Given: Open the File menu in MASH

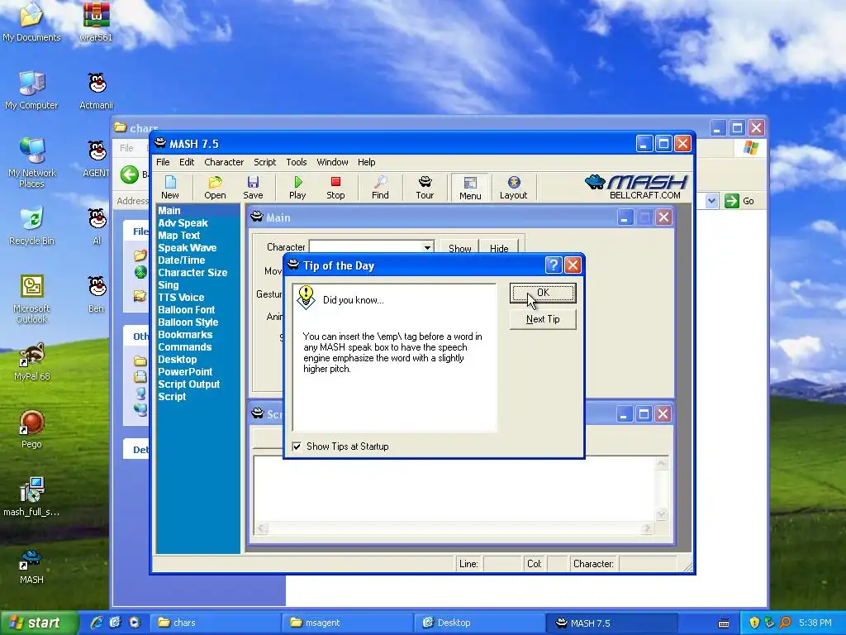Looking at the screenshot, I should [x=163, y=162].
